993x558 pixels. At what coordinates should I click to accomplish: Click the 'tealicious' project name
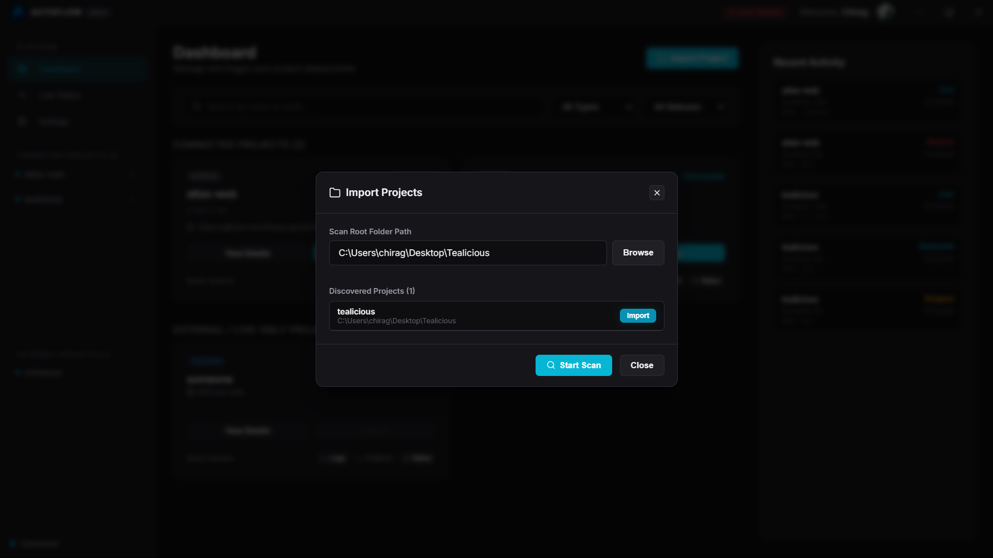[356, 311]
